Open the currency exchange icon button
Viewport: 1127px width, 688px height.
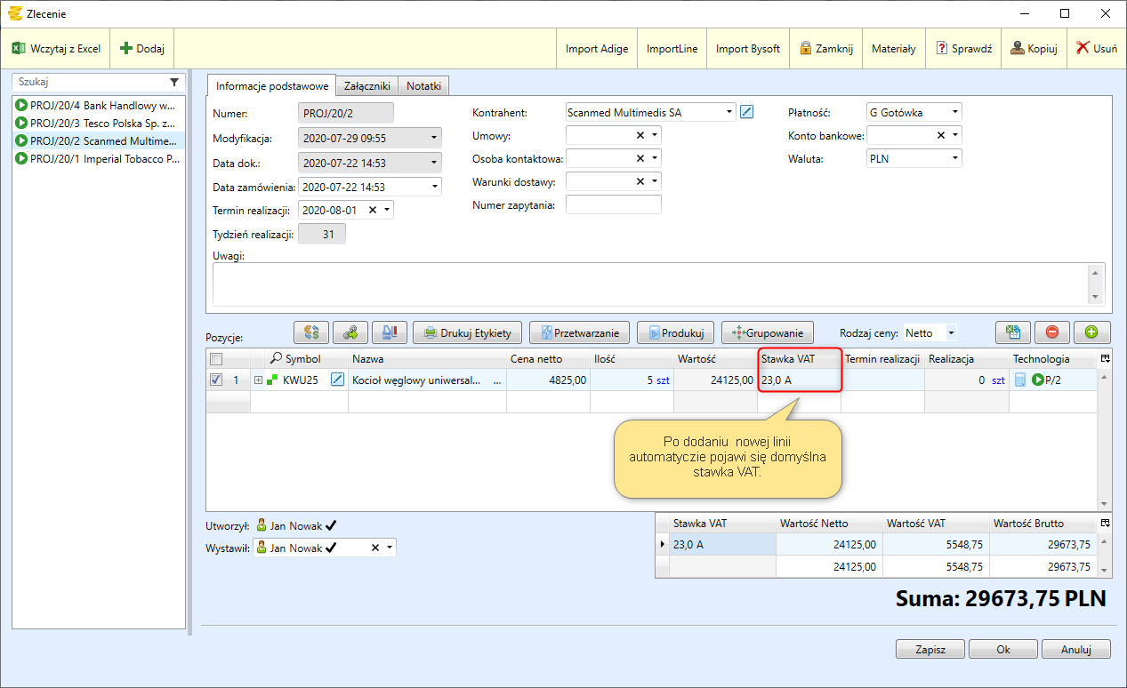[x=311, y=332]
